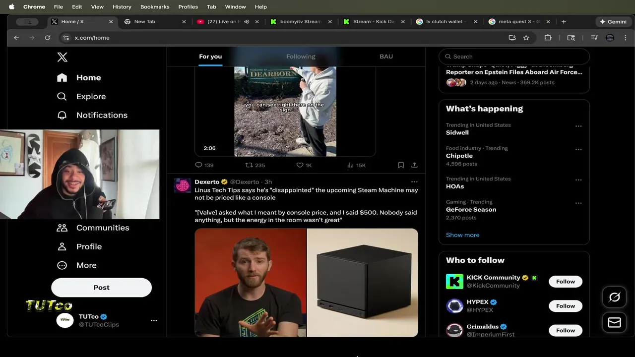This screenshot has width=635, height=357.
Task: Bookmark the Dearborn video post
Action: (x=401, y=165)
